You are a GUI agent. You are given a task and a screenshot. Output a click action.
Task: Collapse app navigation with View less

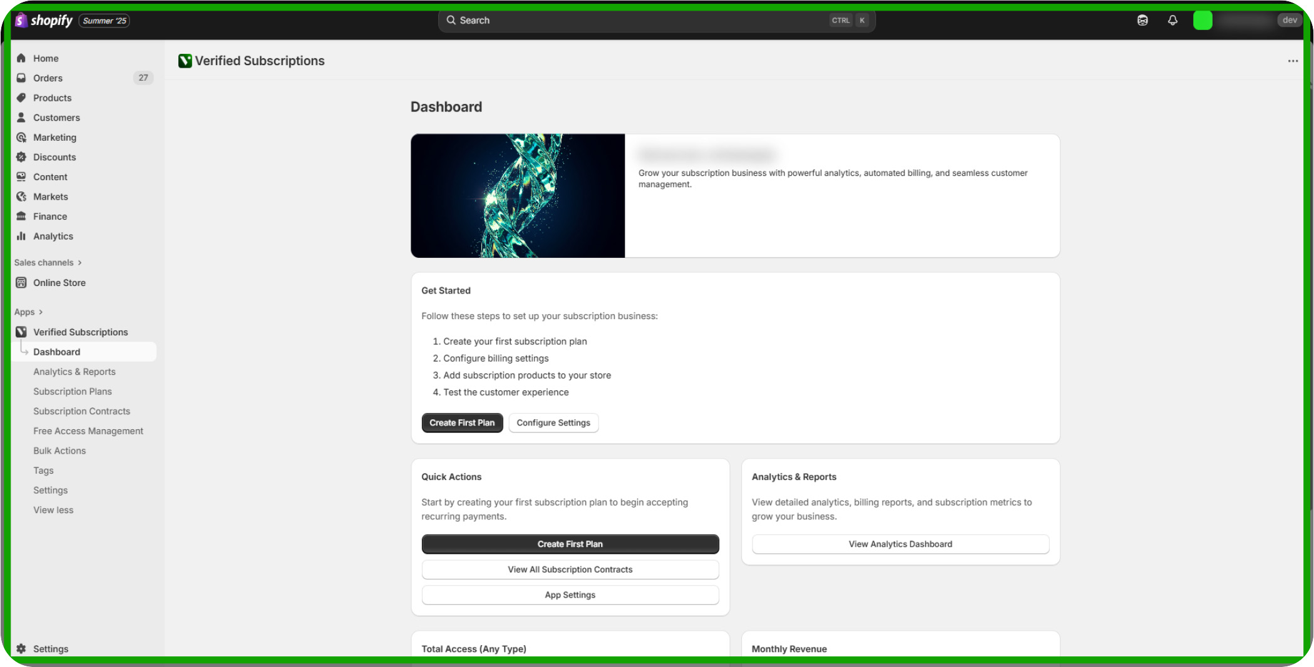[53, 510]
